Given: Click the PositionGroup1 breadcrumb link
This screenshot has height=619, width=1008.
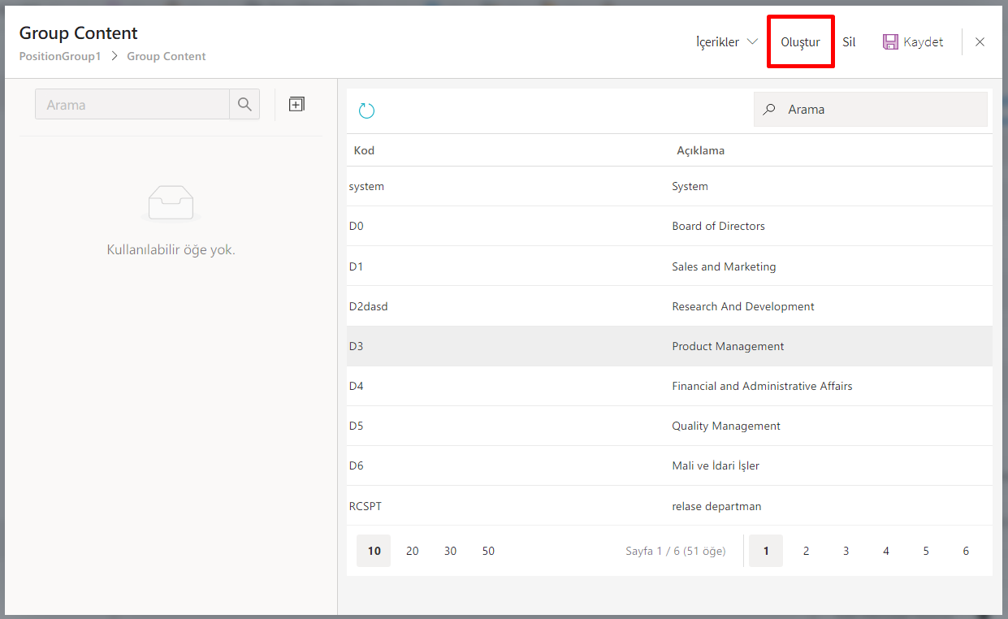Looking at the screenshot, I should coord(60,56).
